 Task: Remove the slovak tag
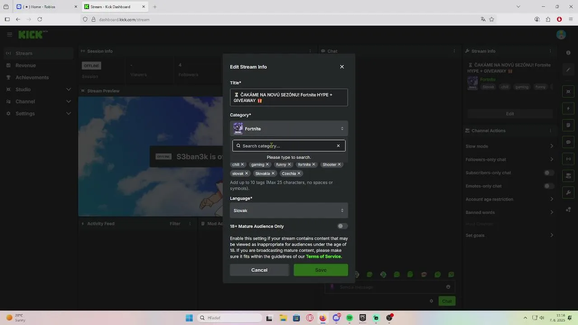pyautogui.click(x=246, y=173)
